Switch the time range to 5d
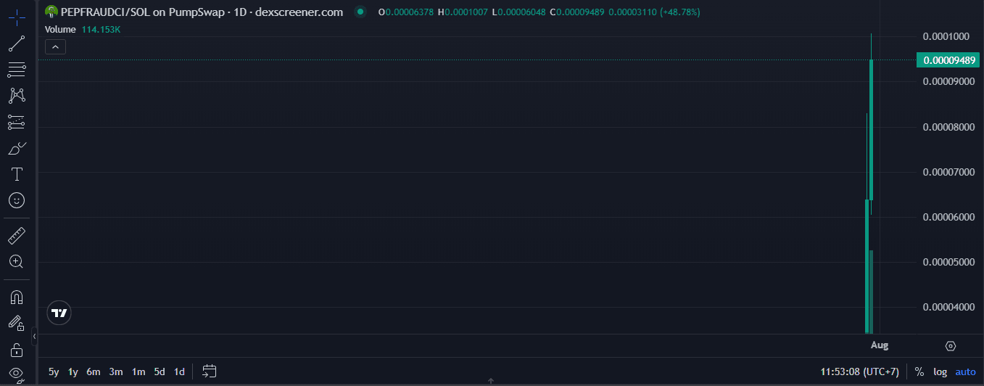Viewport: 984px width, 386px height. (x=160, y=371)
